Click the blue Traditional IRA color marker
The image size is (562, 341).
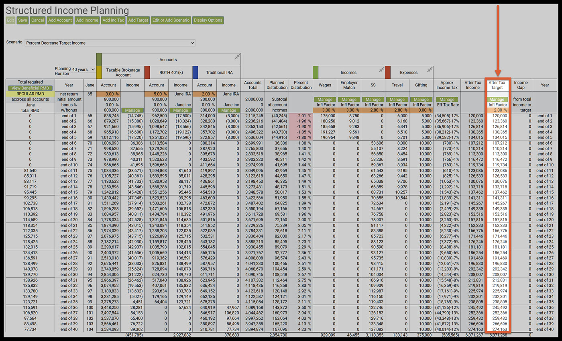[195, 72]
